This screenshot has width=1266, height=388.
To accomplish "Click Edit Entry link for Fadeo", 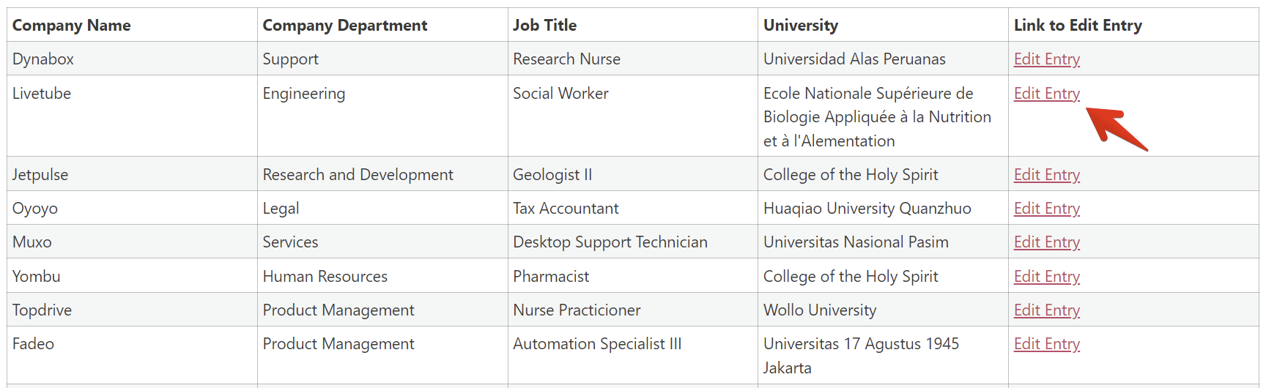I will (1046, 344).
